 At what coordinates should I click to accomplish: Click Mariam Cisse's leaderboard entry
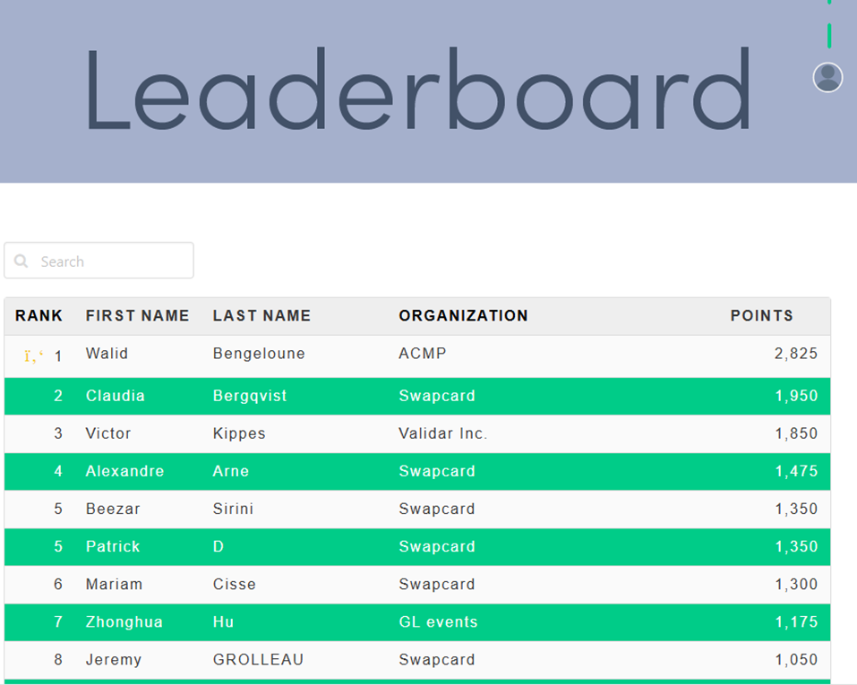(417, 584)
